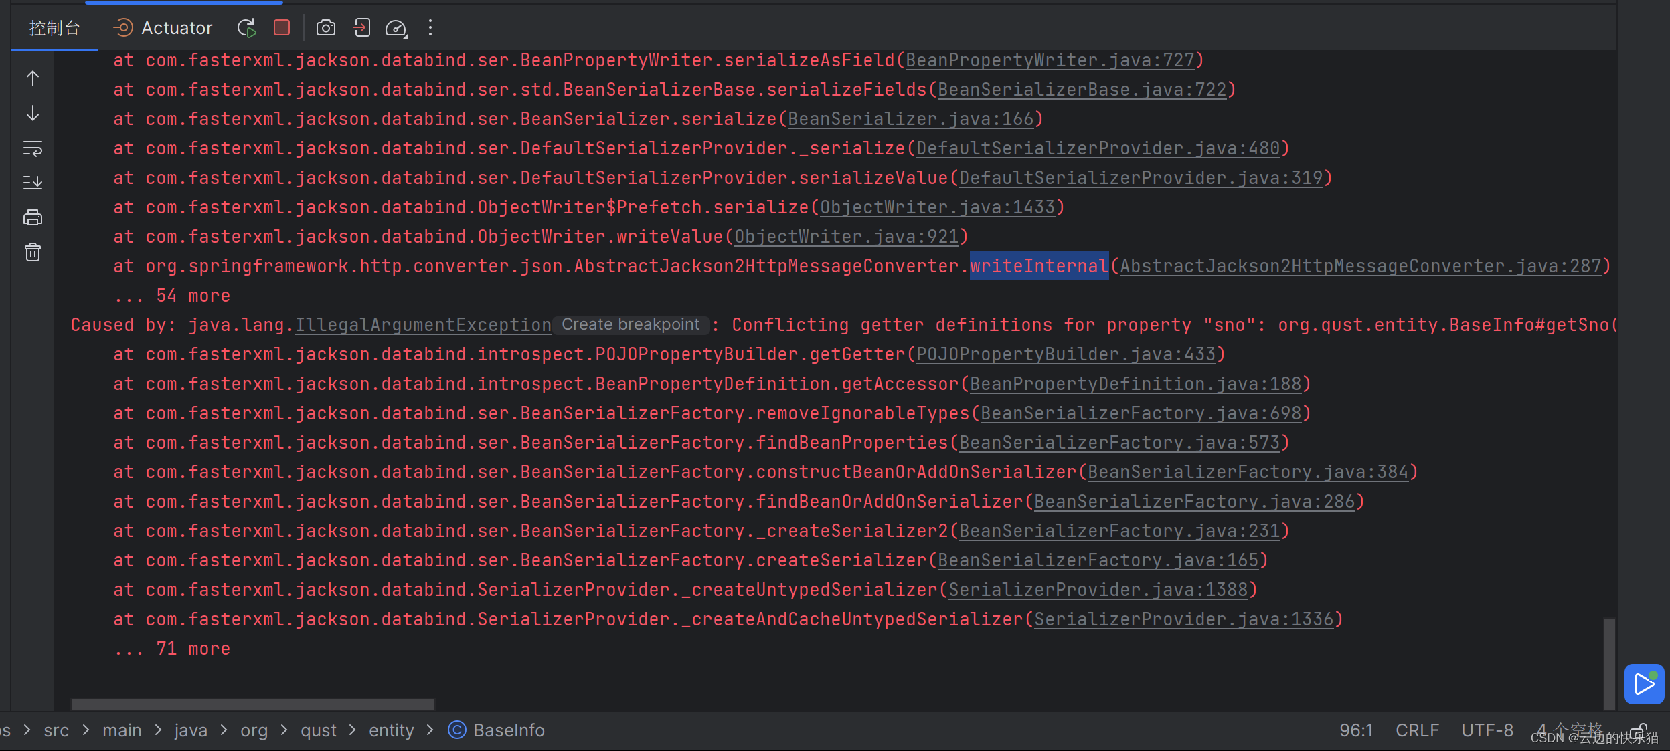Screen dimensions: 1670x751
Task: Navigate up the stack trace
Action: (x=33, y=78)
